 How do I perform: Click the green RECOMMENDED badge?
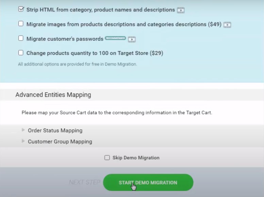click(115, 38)
